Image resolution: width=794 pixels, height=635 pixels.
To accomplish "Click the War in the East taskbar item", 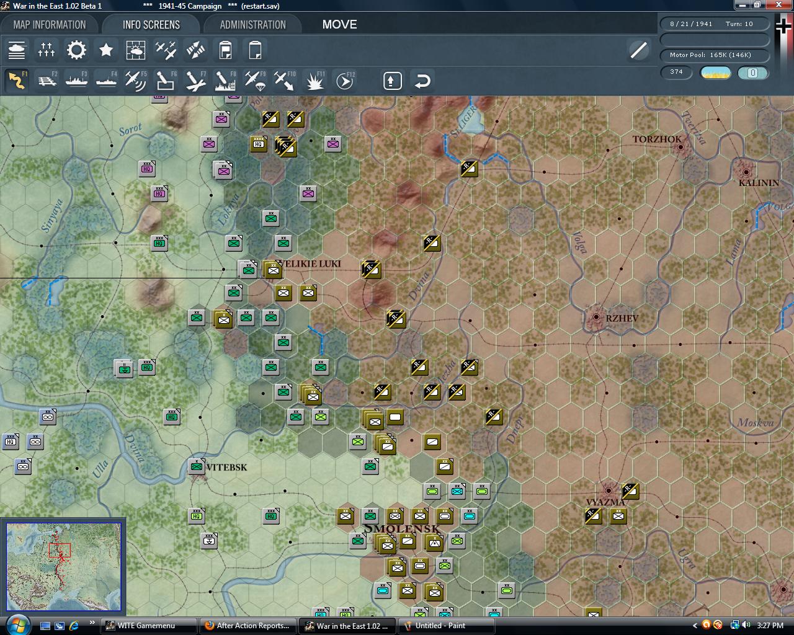I will [x=347, y=626].
